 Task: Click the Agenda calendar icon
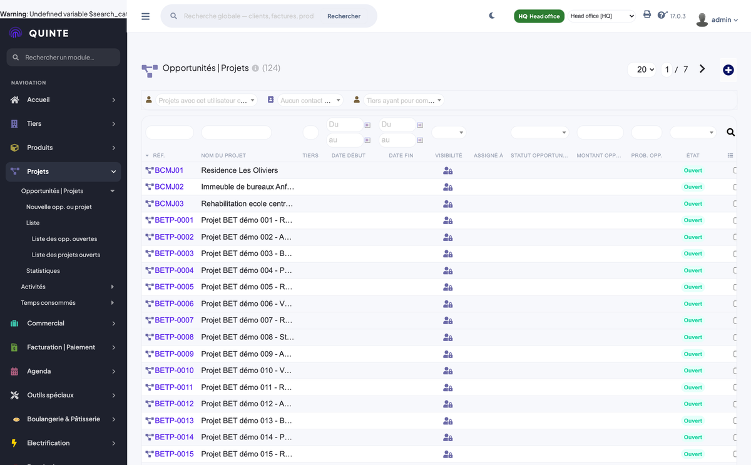[14, 371]
